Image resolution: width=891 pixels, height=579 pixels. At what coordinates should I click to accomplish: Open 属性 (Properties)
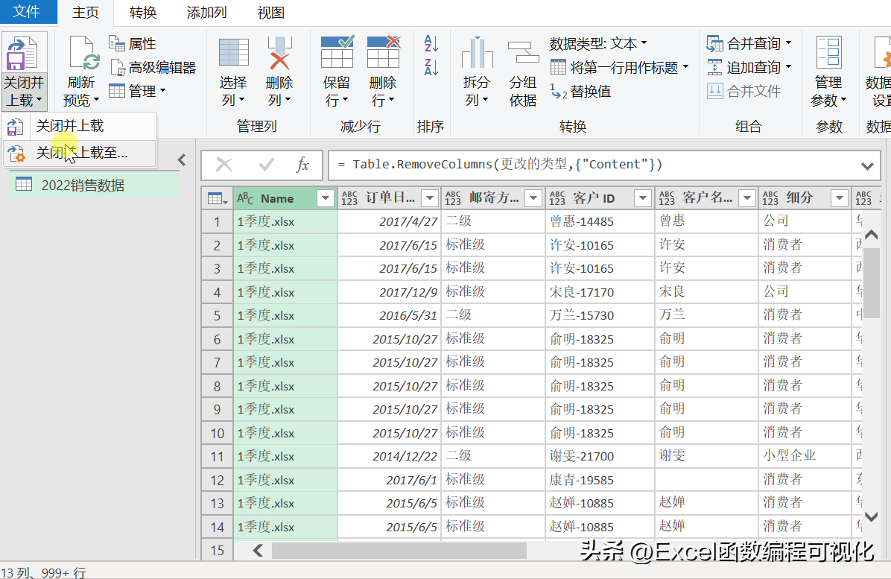click(133, 44)
